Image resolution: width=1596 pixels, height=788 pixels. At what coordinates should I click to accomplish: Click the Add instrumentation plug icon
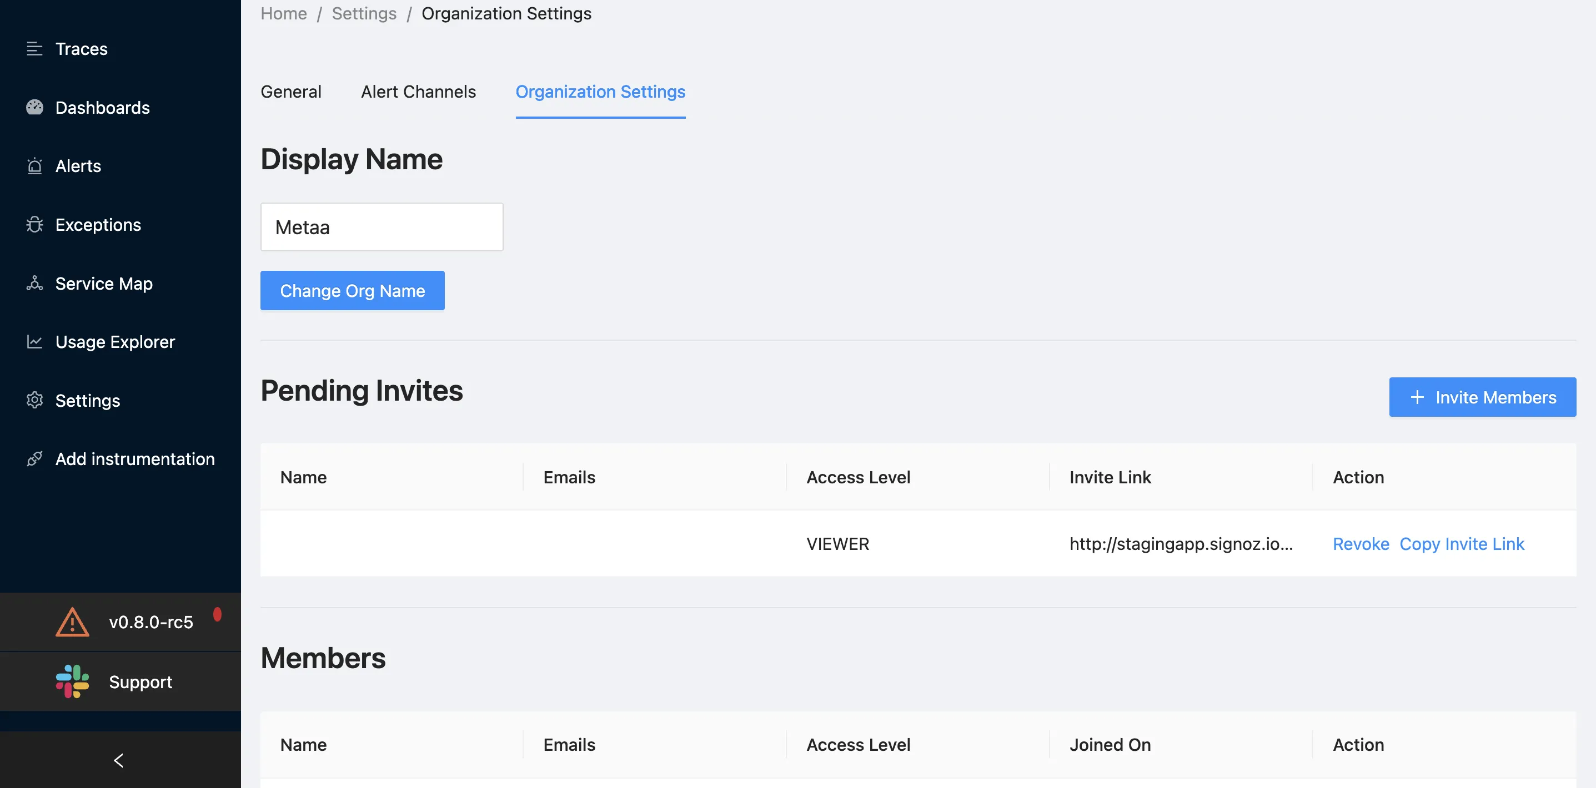click(x=34, y=459)
